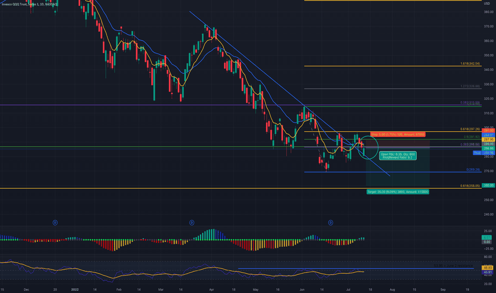Image resolution: width=496 pixels, height=293 pixels.
Task: Click the first dividend D marker near December 20
Action: point(55,223)
